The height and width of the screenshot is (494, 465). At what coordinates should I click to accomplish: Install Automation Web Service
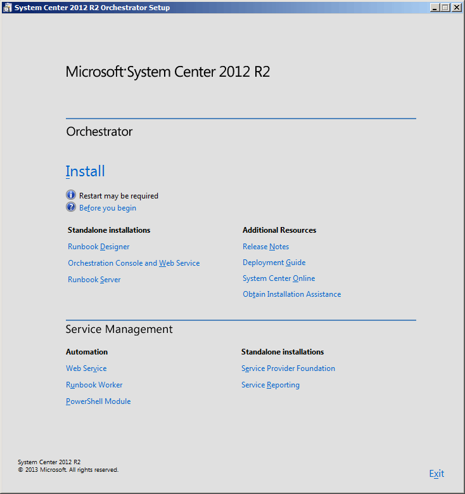86,368
